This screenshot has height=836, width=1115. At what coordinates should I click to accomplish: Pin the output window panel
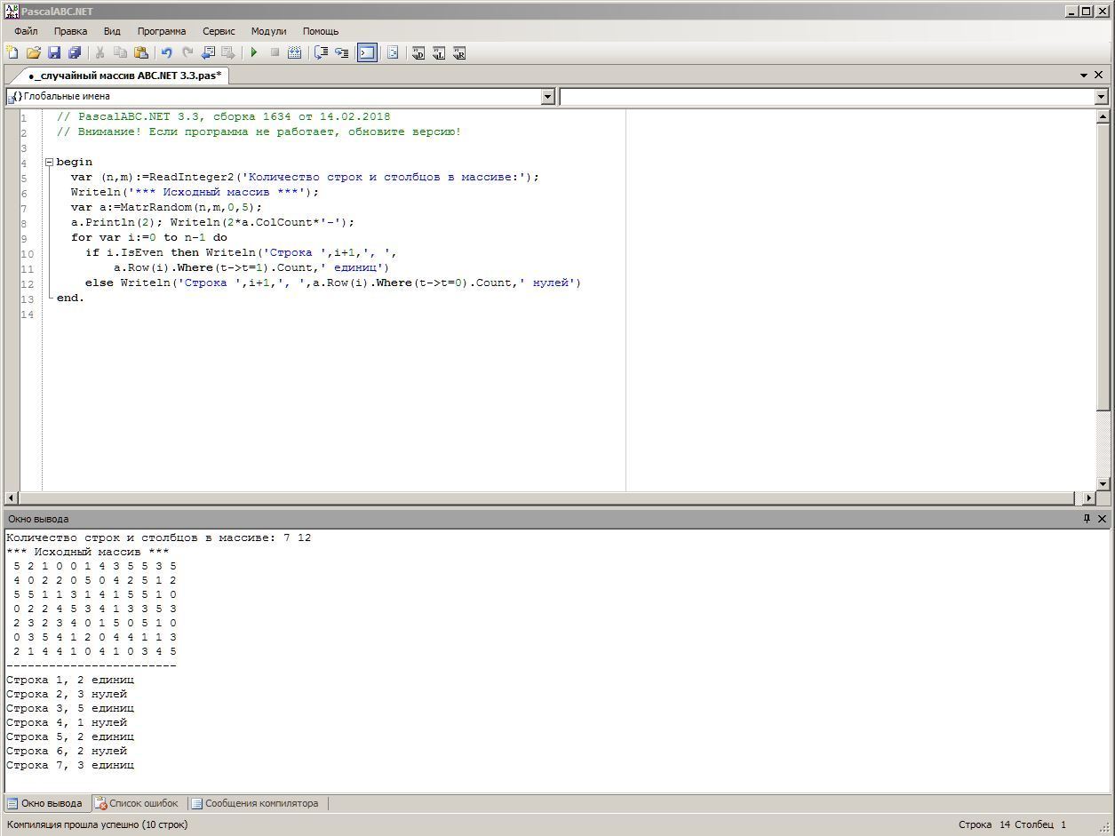(1086, 519)
